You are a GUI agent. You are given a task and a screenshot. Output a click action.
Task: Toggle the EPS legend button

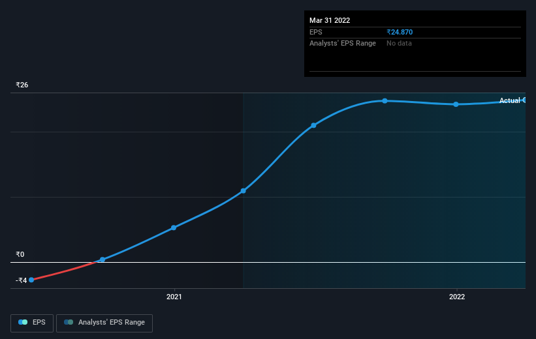[32, 323]
